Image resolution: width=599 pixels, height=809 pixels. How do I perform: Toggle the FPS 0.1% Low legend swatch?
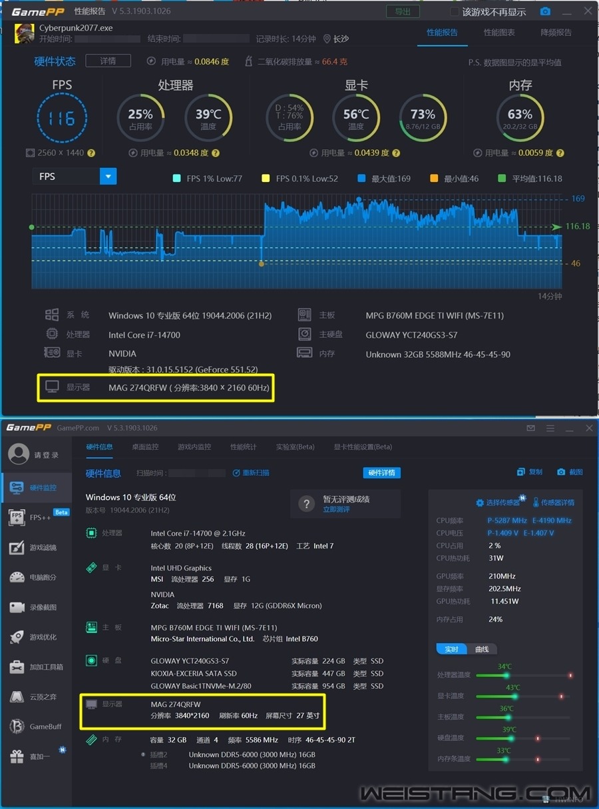coord(266,179)
